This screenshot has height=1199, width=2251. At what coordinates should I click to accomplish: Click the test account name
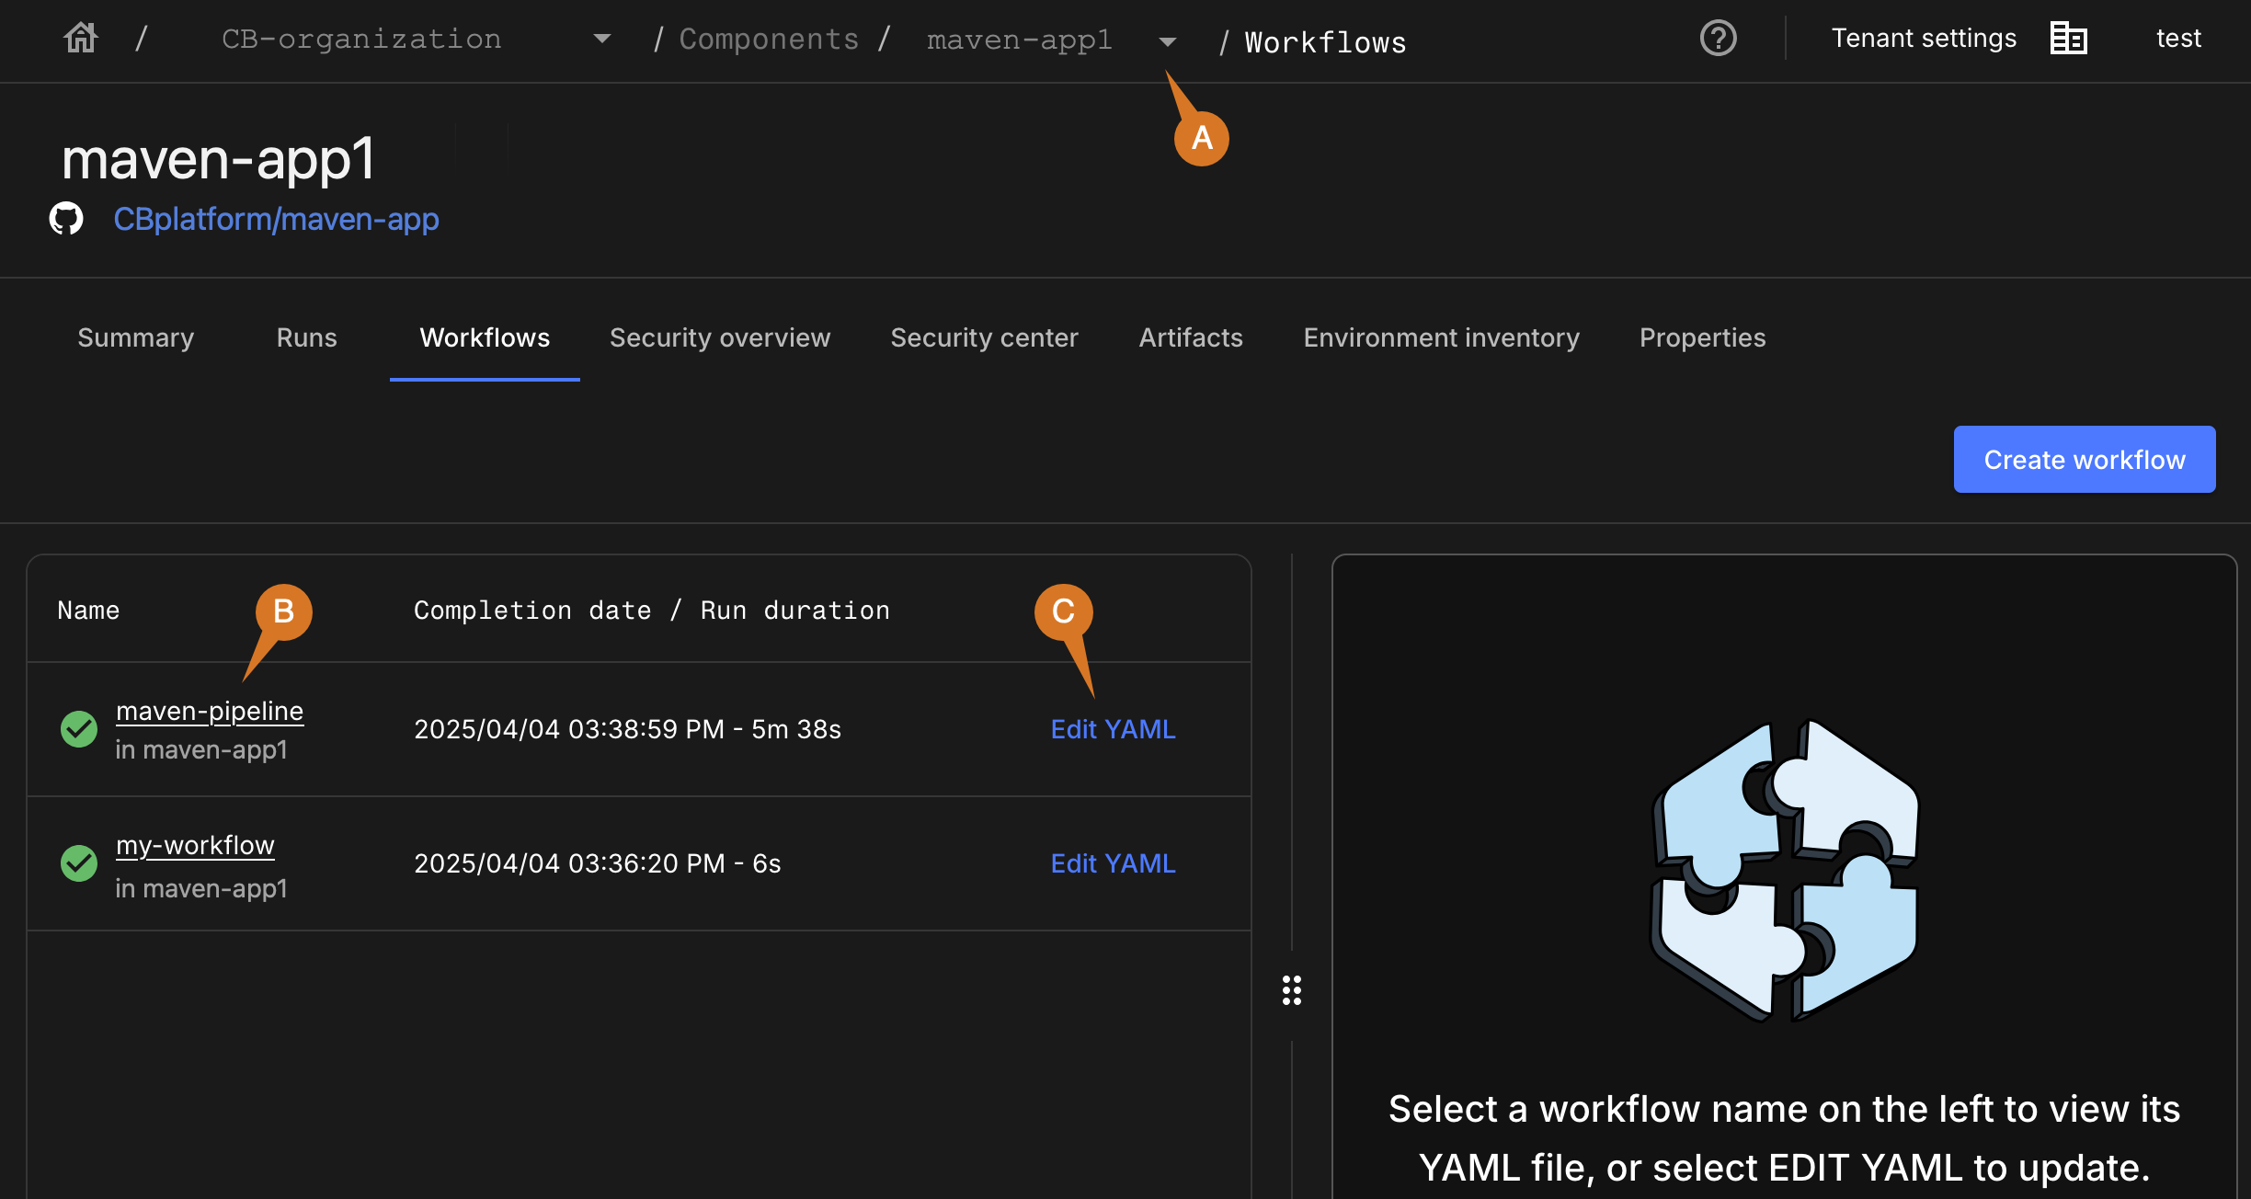pos(2177,38)
